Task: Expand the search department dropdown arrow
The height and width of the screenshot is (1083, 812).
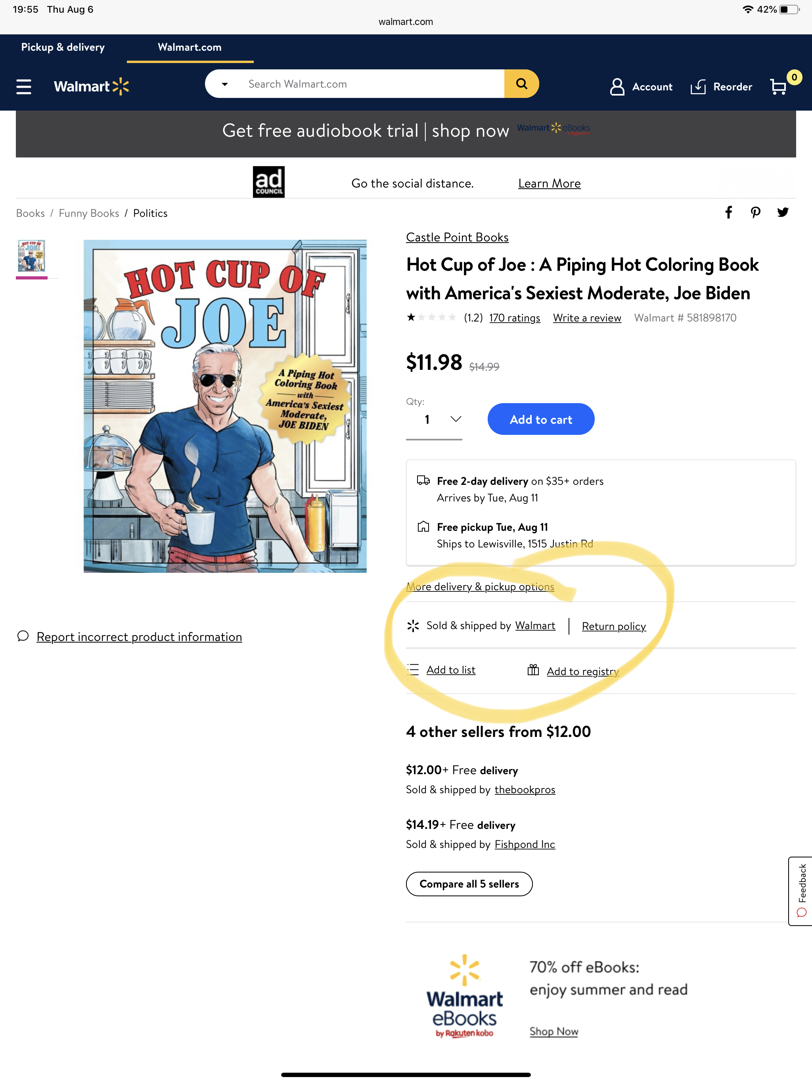Action: [225, 84]
